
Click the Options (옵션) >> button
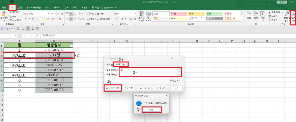(175, 80)
